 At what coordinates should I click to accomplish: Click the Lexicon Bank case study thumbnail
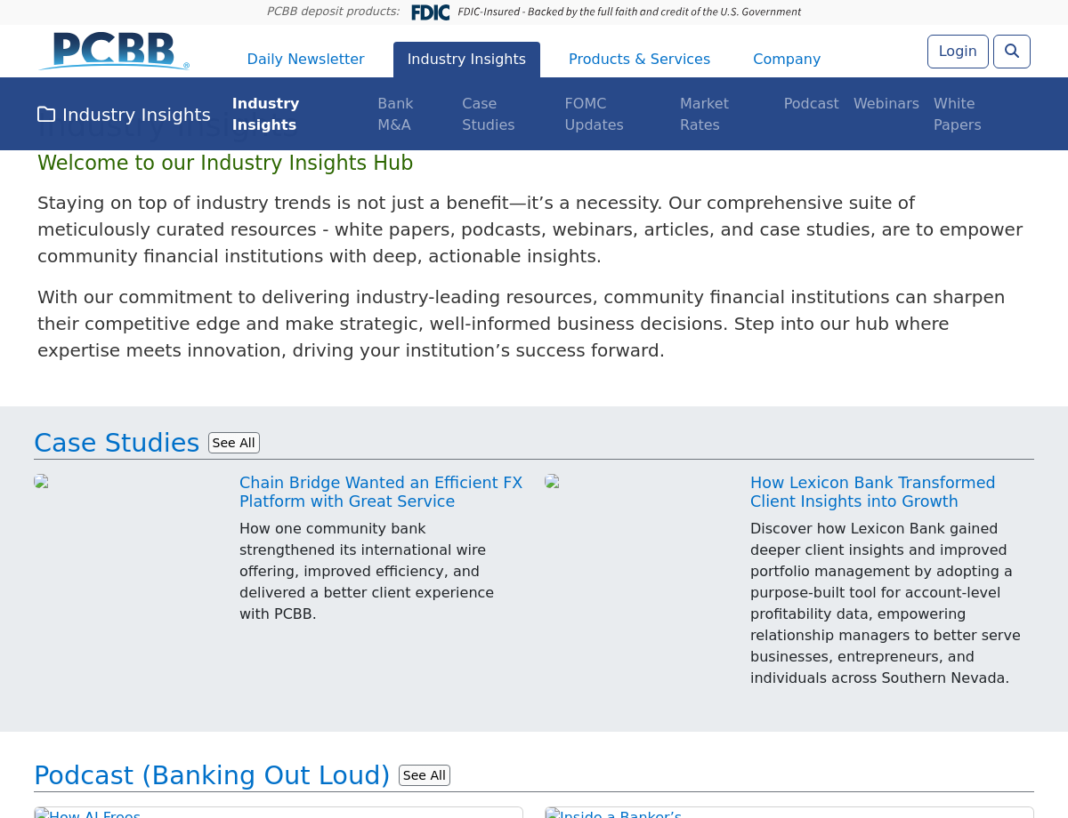[553, 482]
